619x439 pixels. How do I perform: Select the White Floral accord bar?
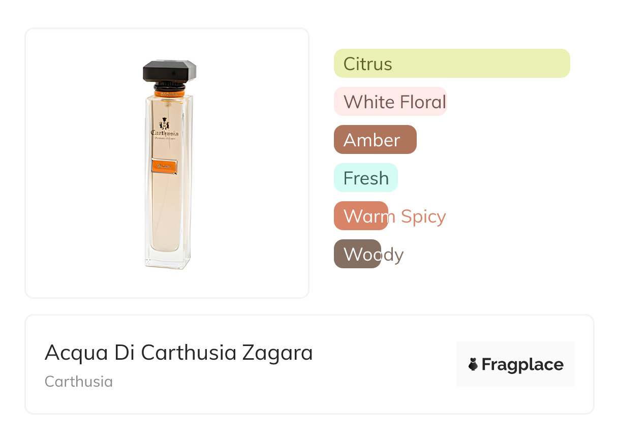pyautogui.click(x=390, y=102)
